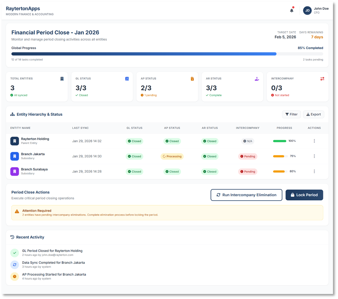Open the notifications bell
Screen dimensions: 338x299
(x=292, y=11)
